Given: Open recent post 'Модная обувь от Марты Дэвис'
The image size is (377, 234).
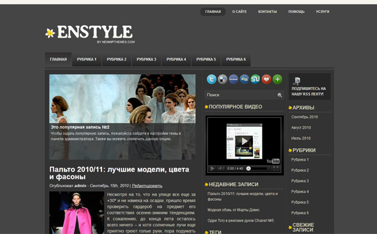Looking at the screenshot, I should click(233, 210).
